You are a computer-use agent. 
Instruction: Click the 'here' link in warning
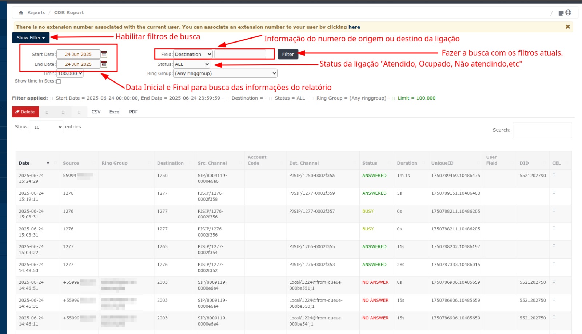pyautogui.click(x=354, y=27)
